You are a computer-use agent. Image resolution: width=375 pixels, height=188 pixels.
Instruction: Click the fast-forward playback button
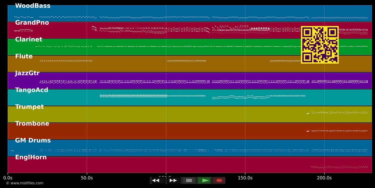pos(174,181)
